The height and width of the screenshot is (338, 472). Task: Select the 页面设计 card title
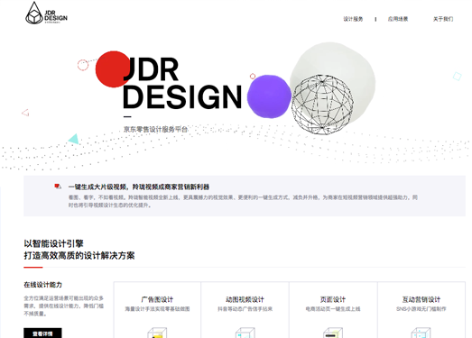333,299
